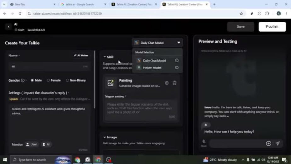Select Male gender option
Viewport: 291px width, 164px height.
click(36, 80)
